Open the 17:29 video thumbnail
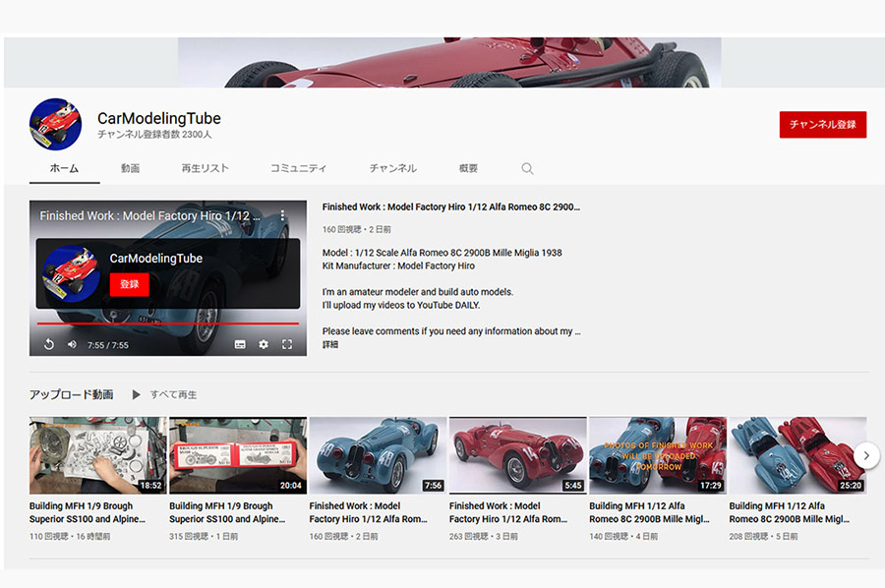 pos(658,455)
